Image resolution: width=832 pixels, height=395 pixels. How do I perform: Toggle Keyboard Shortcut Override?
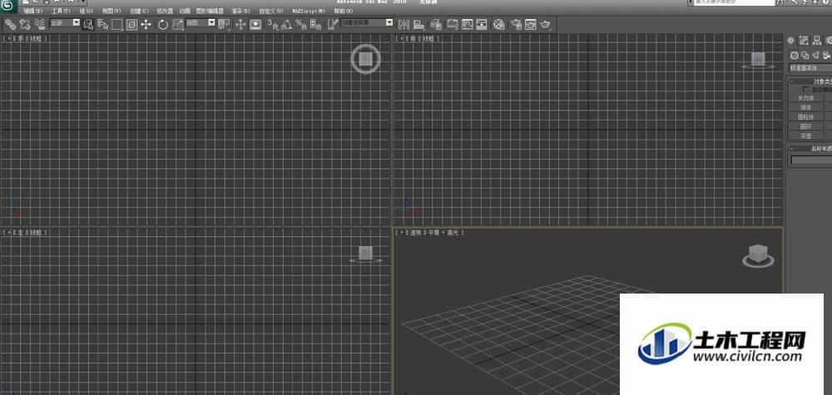point(255,24)
